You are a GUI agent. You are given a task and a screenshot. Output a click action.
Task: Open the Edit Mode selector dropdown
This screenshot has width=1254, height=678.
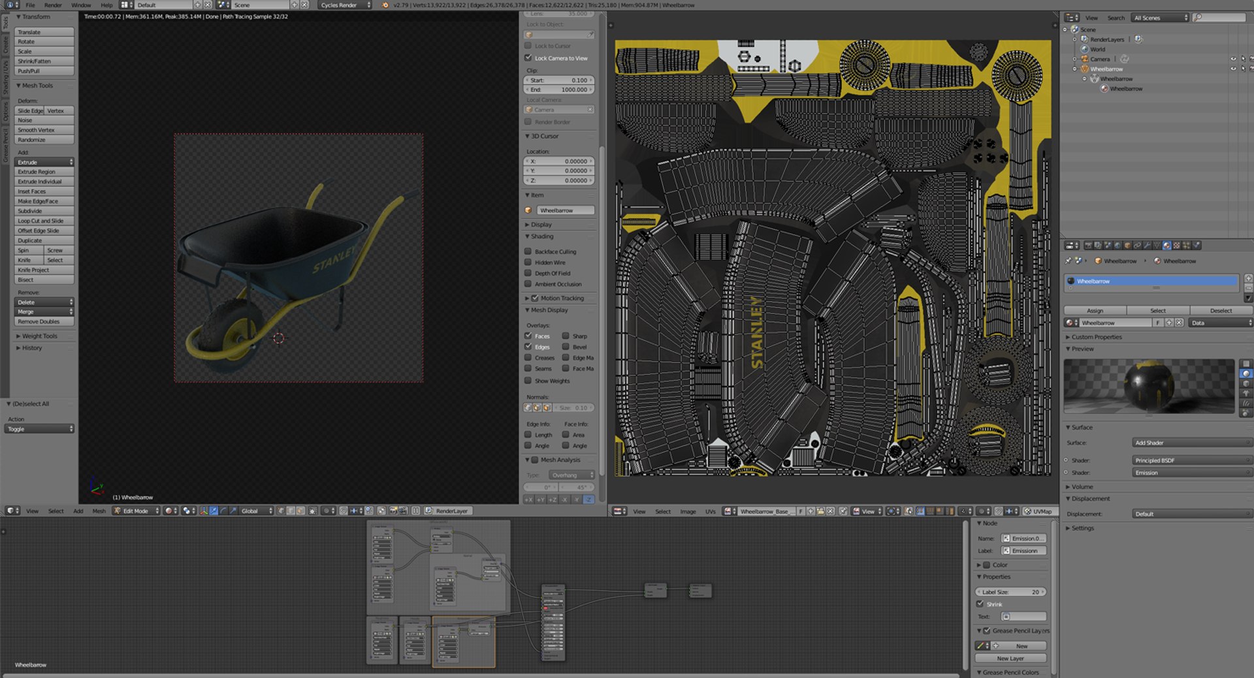click(x=136, y=511)
